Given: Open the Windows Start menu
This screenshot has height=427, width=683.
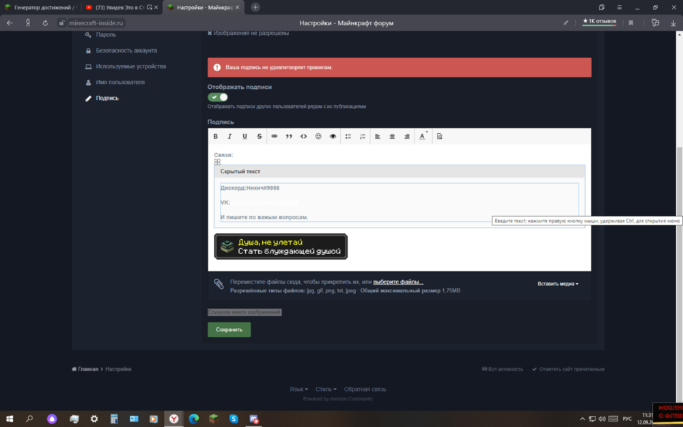Looking at the screenshot, I should [x=9, y=419].
